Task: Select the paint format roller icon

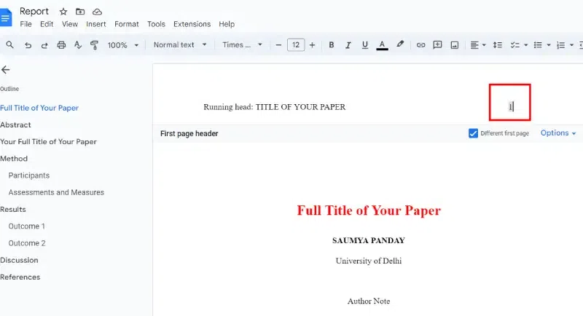Action: click(95, 45)
